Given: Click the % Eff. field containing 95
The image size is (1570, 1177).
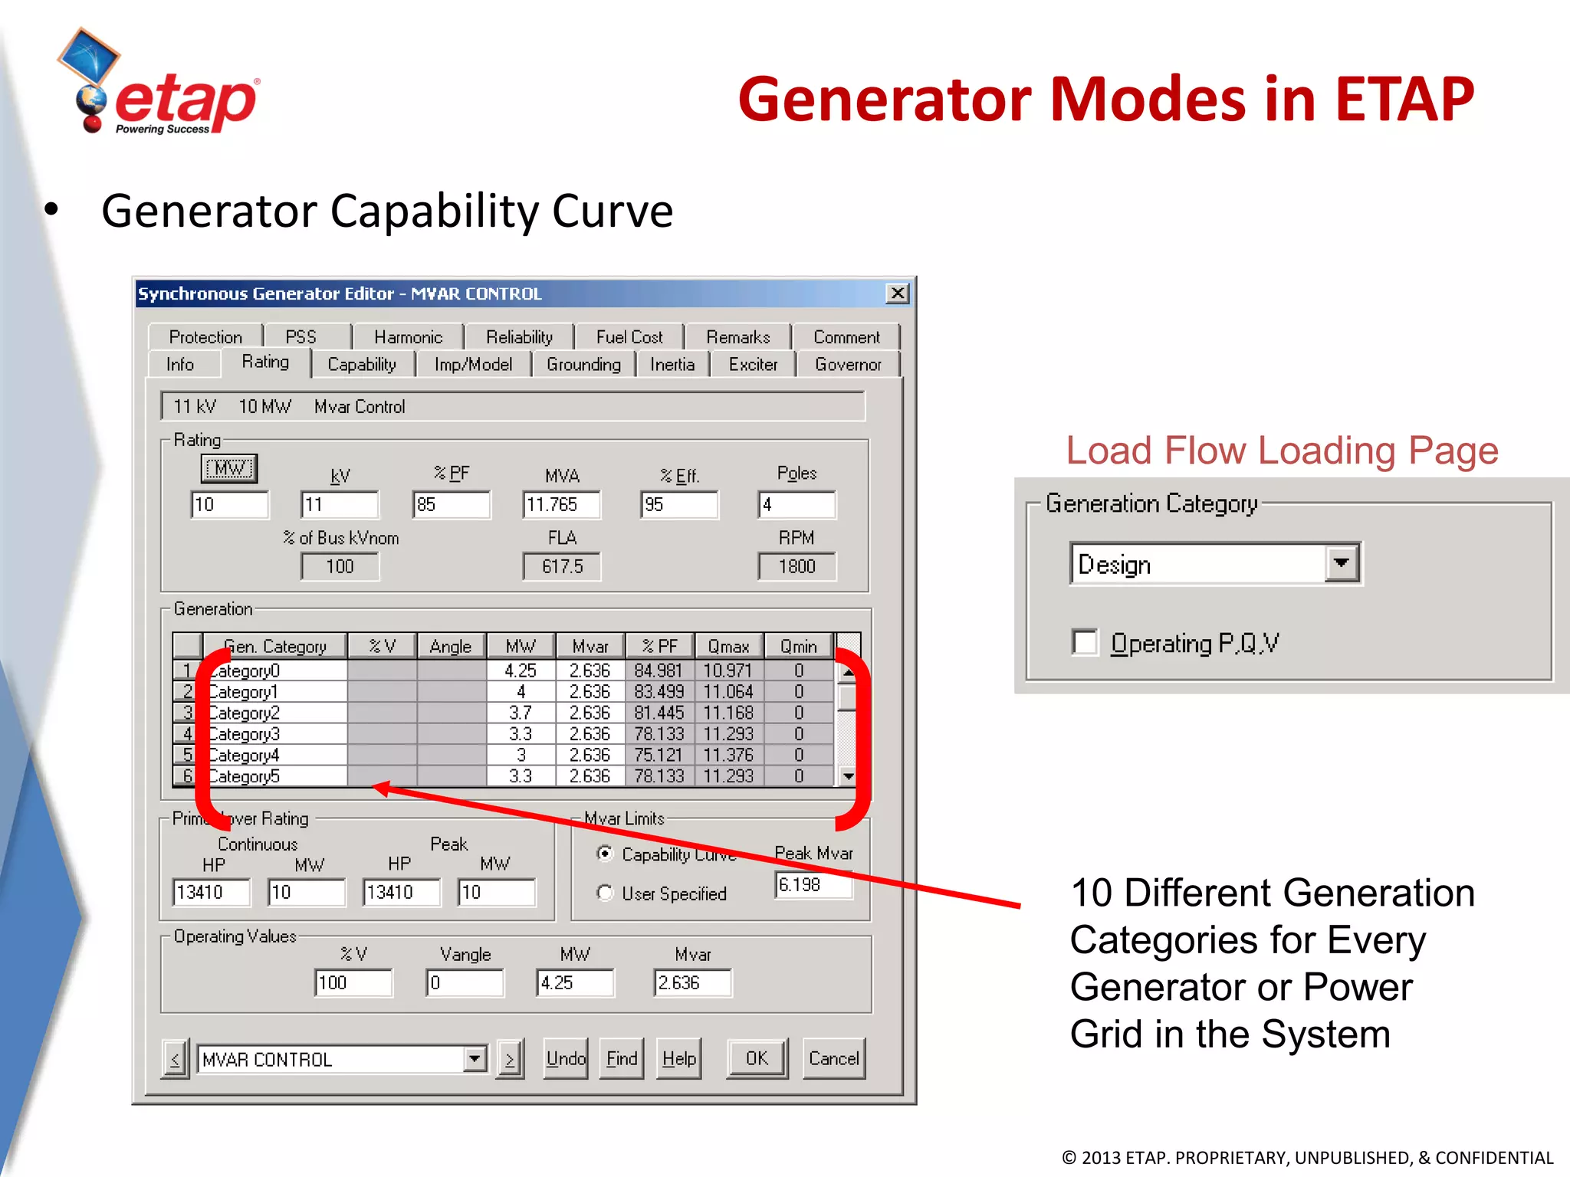Looking at the screenshot, I should 679,505.
